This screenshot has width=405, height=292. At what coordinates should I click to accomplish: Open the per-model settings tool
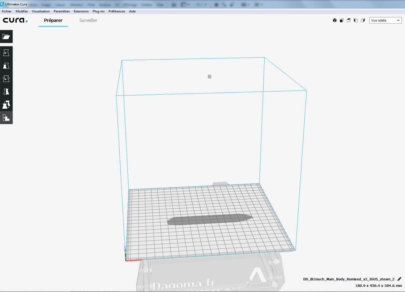pos(6,105)
